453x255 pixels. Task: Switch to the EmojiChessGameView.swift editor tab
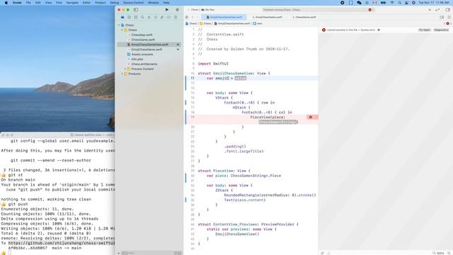coord(224,17)
